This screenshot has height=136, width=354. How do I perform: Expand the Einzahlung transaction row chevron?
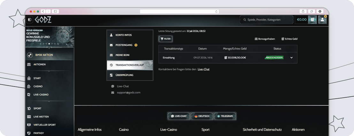pos(291,58)
